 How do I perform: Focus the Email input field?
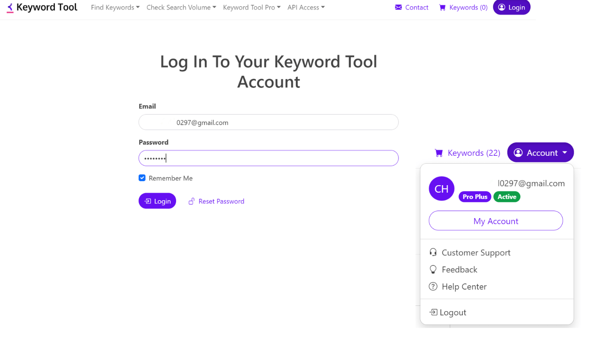[x=268, y=122]
